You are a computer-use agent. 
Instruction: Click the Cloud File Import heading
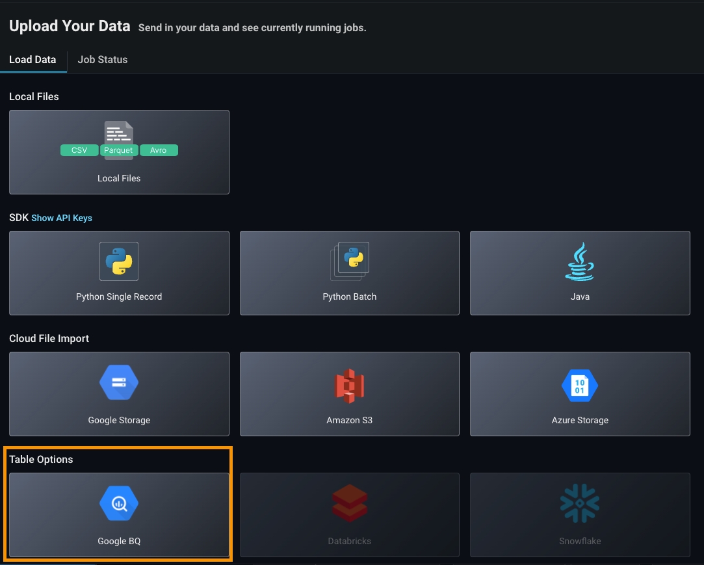(49, 339)
